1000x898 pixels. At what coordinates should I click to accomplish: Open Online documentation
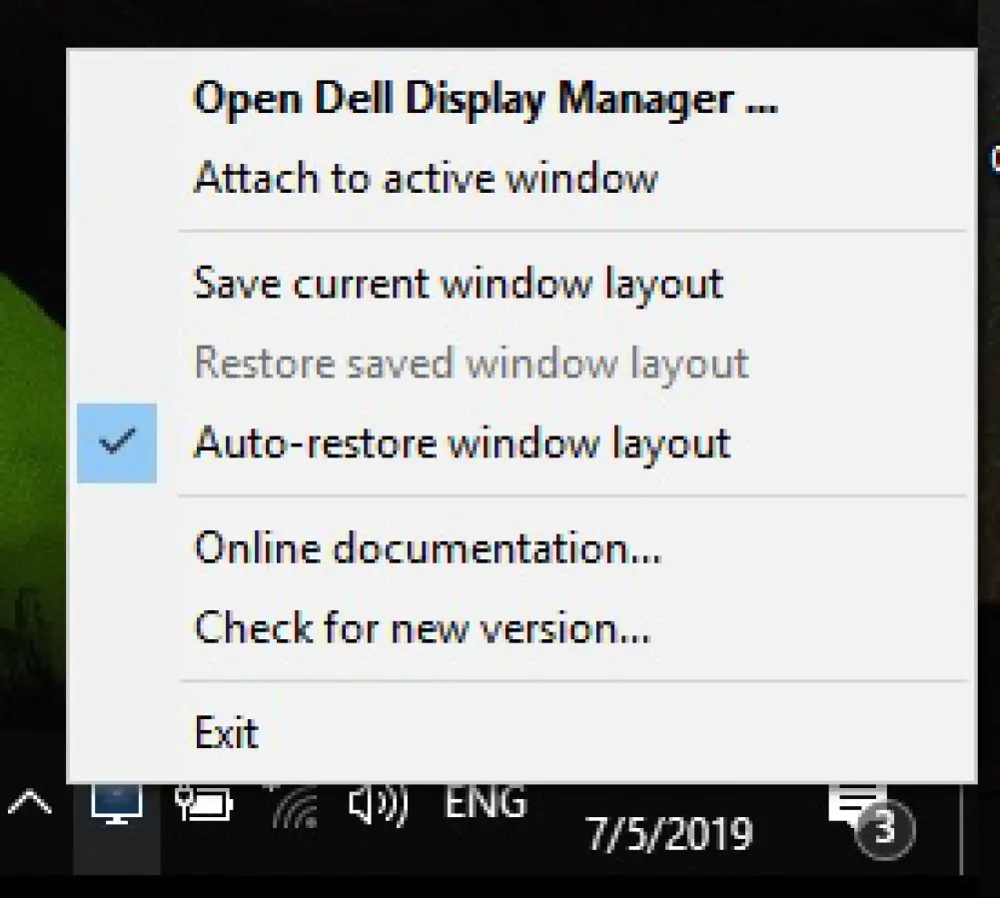coord(426,547)
